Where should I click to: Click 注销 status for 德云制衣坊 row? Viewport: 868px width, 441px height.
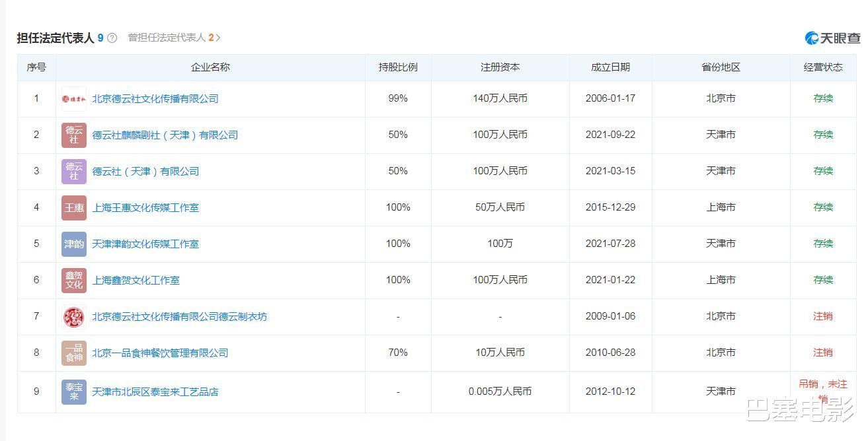click(823, 316)
